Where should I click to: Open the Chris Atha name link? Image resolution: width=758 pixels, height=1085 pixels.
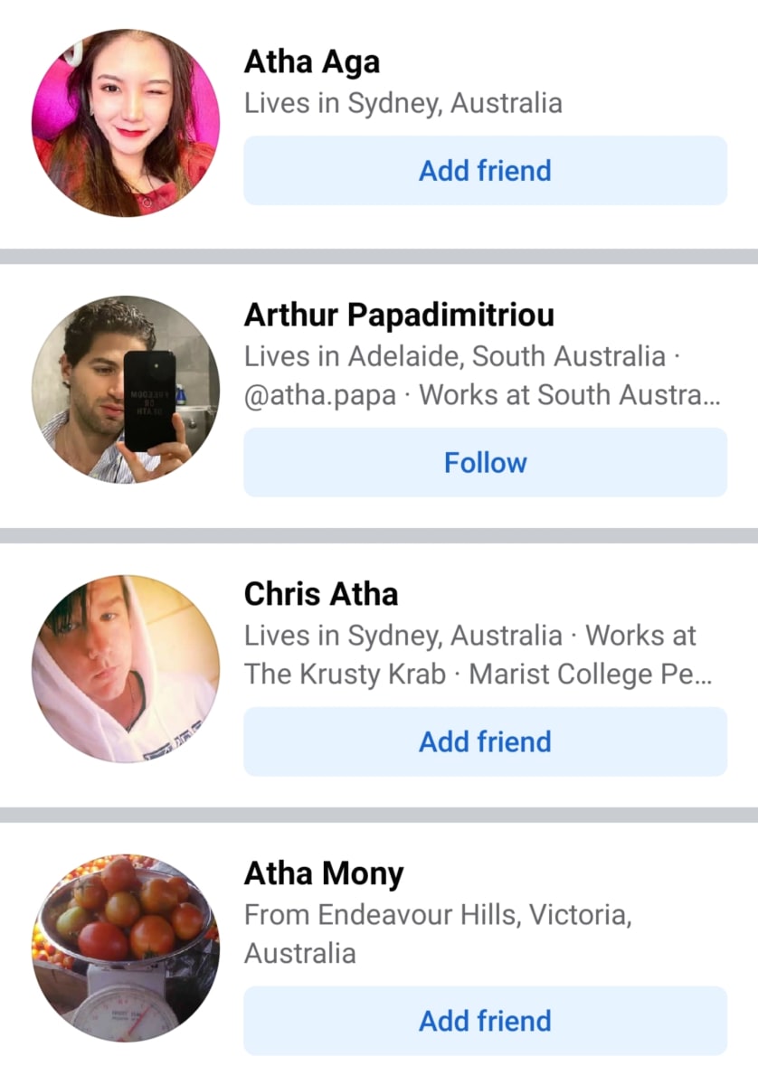[321, 594]
